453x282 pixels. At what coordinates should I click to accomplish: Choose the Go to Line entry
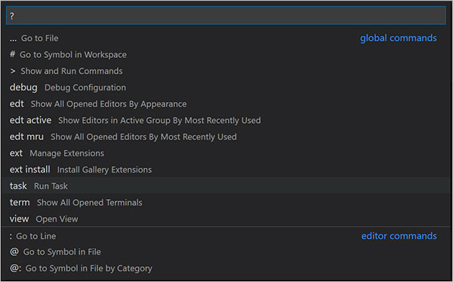tap(226, 236)
